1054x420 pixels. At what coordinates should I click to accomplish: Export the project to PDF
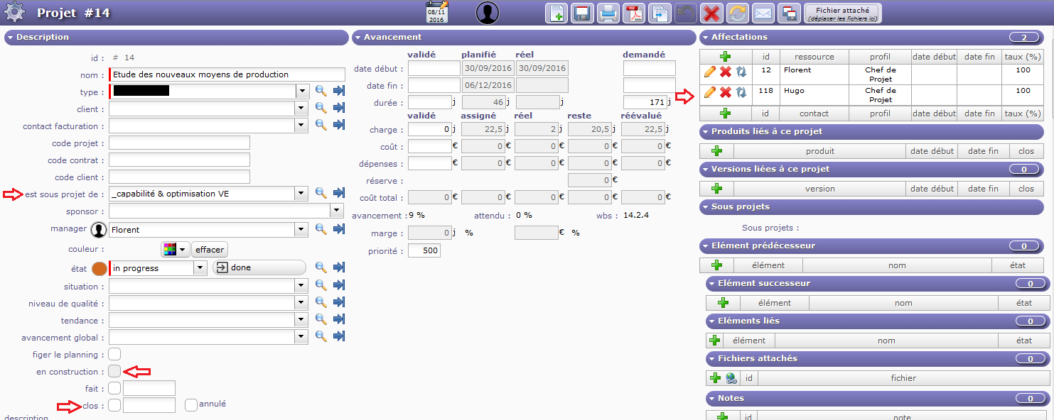pos(633,13)
